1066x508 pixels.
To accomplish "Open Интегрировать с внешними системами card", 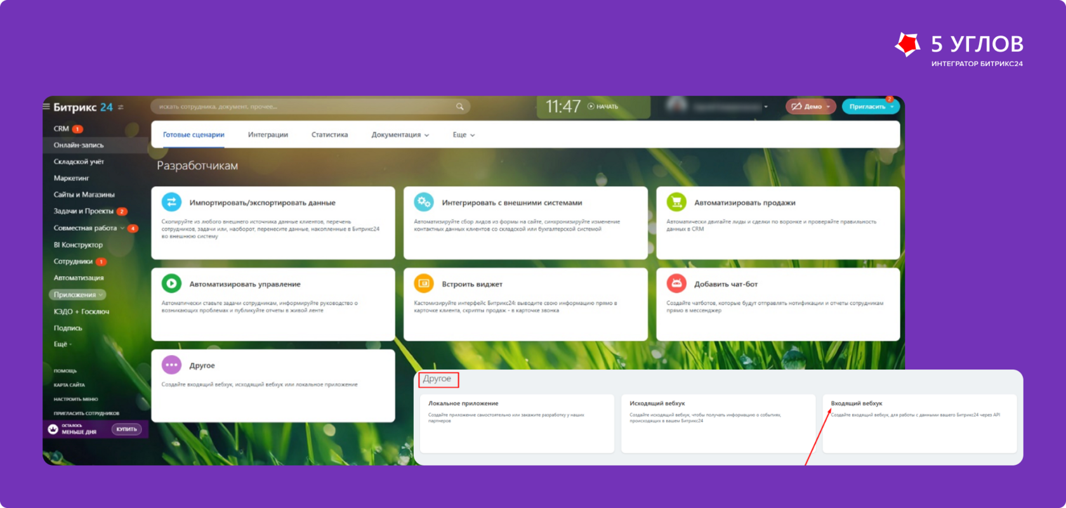I will pos(525,223).
